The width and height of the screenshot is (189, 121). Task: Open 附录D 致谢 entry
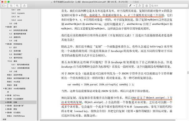12,85
